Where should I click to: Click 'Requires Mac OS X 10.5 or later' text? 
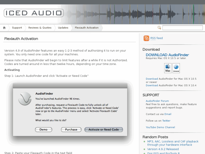tap(166, 58)
